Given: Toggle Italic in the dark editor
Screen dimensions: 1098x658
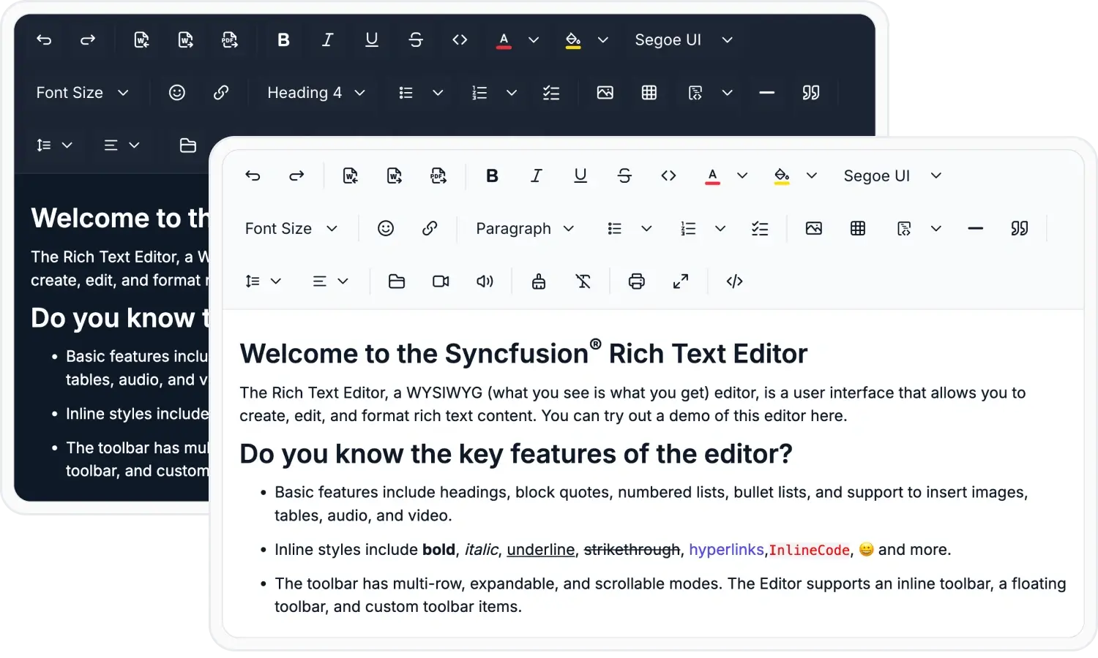Looking at the screenshot, I should coord(327,40).
